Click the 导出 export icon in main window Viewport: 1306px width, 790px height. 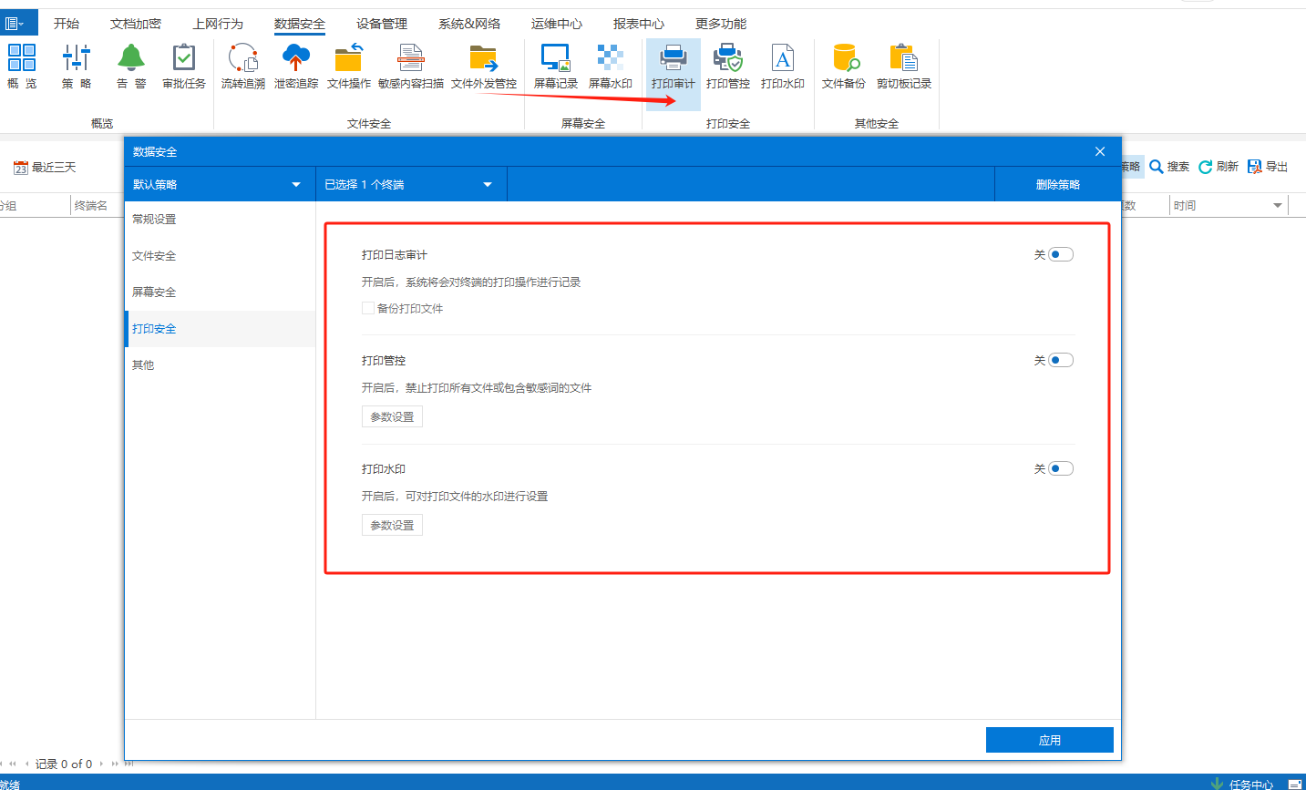[x=1268, y=167]
